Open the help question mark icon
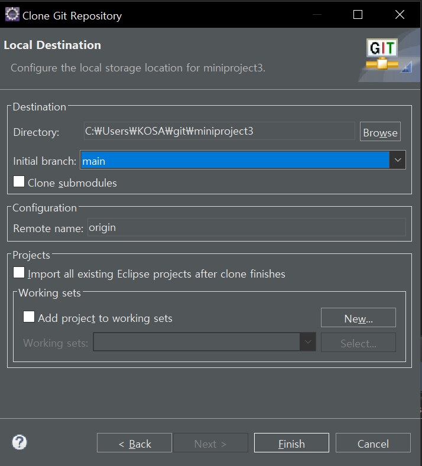Viewport: 422px width, 466px height. coord(20,442)
